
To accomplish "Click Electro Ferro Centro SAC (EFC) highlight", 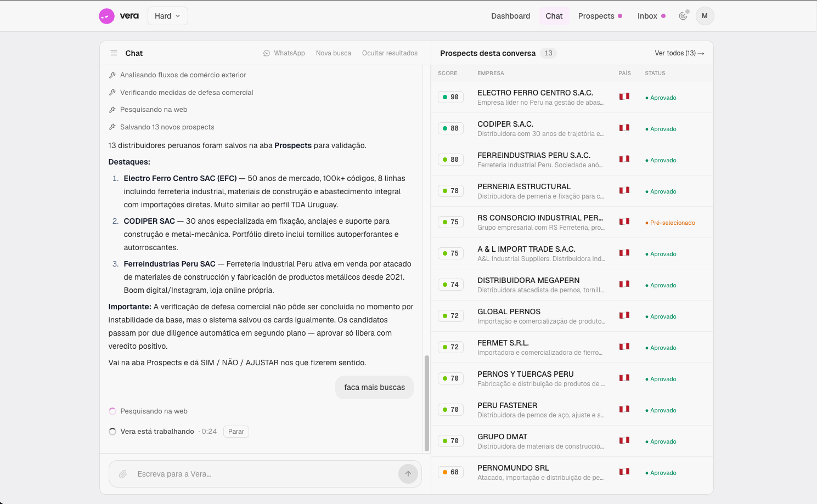I will pos(180,178).
